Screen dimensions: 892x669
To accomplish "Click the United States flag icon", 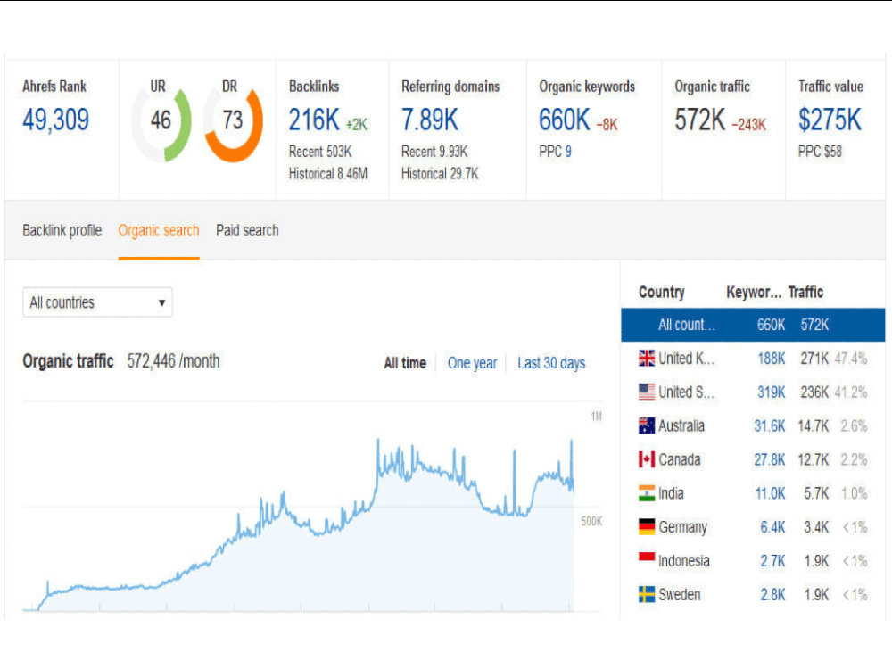I will point(646,392).
